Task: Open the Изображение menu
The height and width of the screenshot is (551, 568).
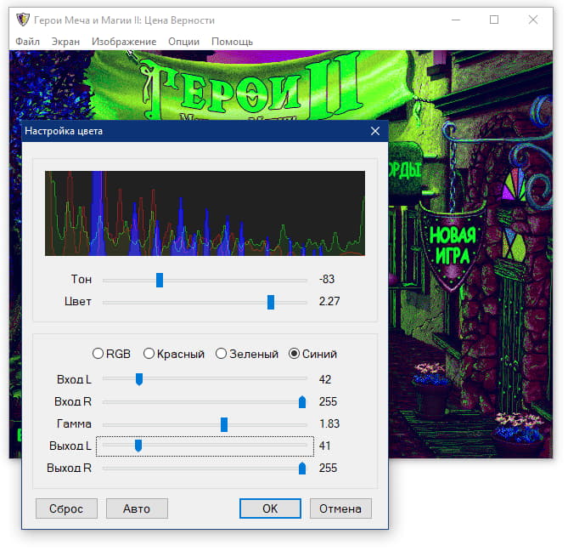Action: coord(124,42)
